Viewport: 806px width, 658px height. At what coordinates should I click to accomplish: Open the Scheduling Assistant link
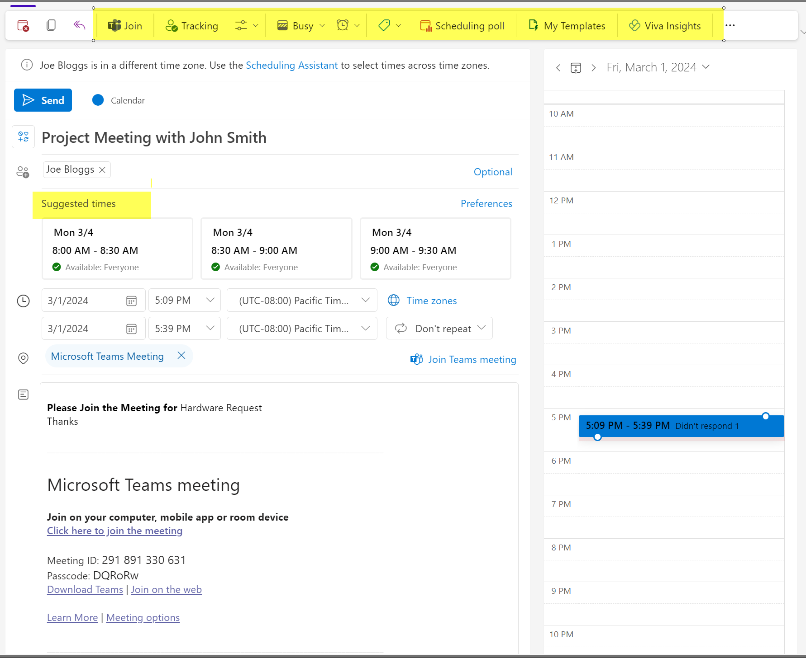291,65
